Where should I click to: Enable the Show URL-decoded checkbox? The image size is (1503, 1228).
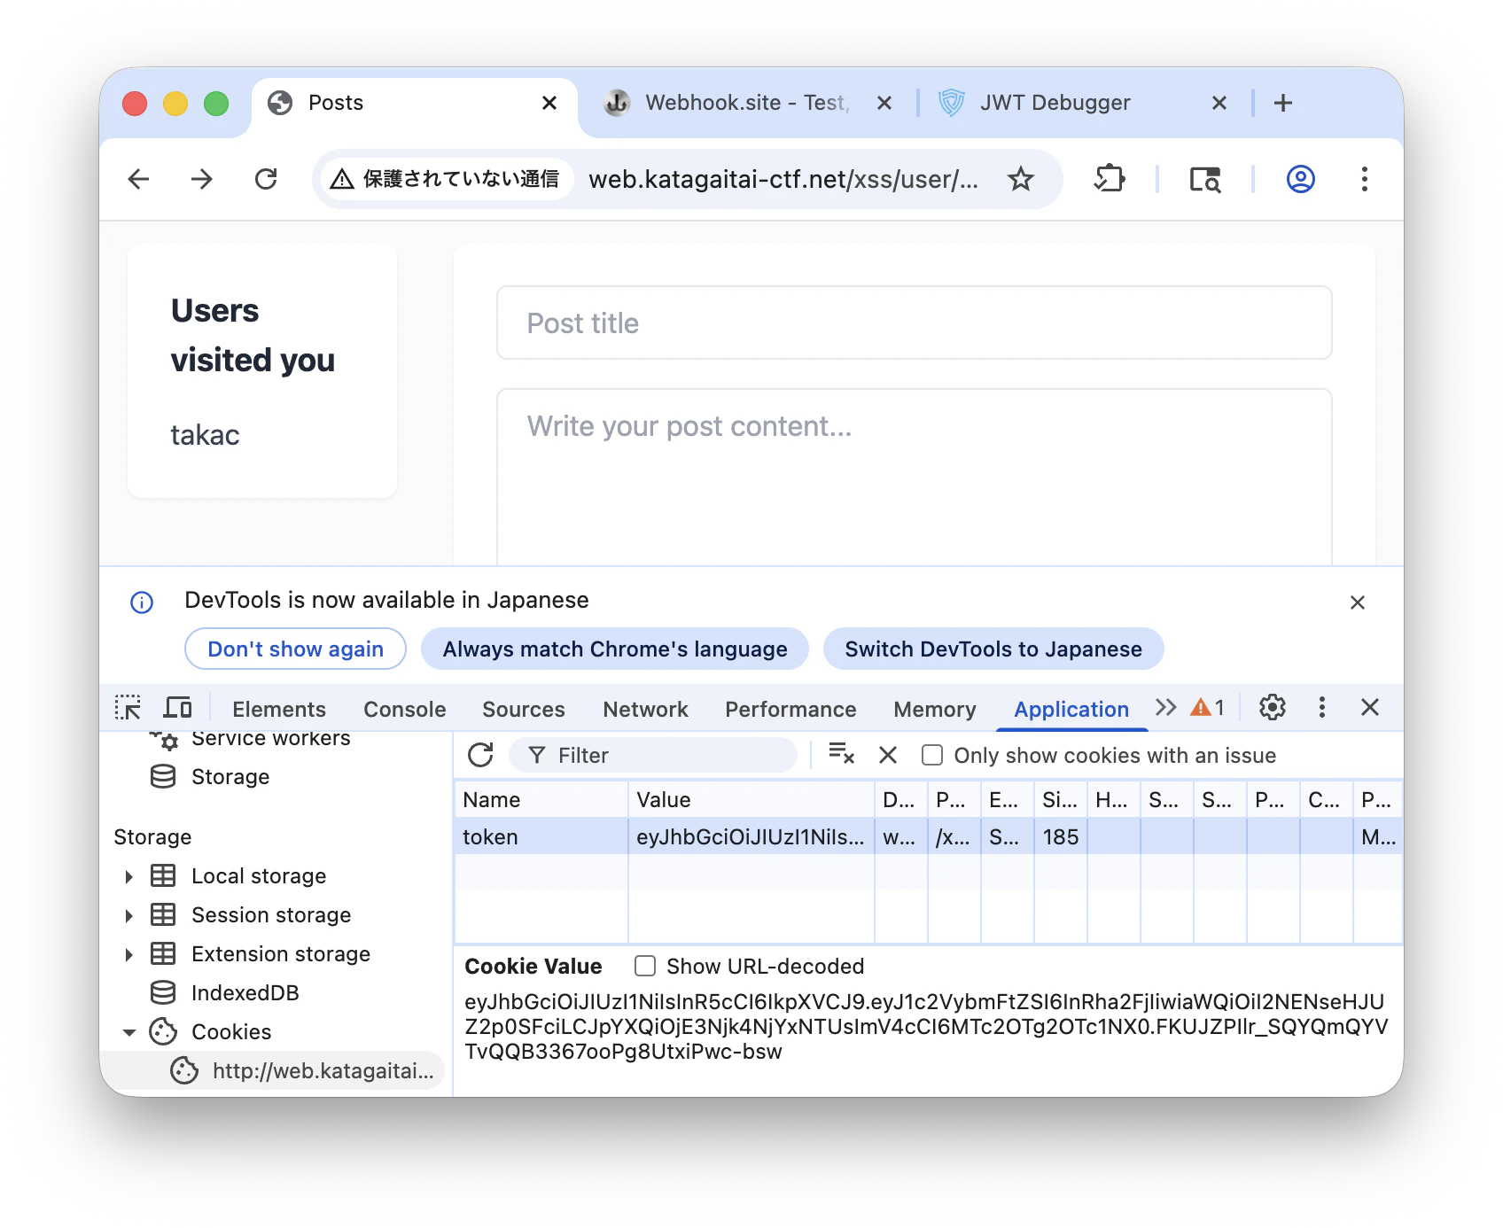(645, 966)
